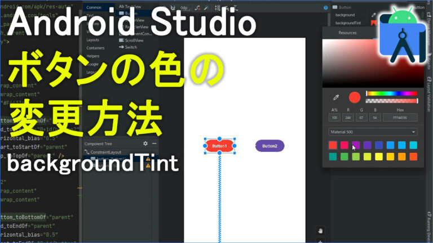Open Component Tree settings gear
Image resolution: width=433 pixels, height=243 pixels.
145,143
